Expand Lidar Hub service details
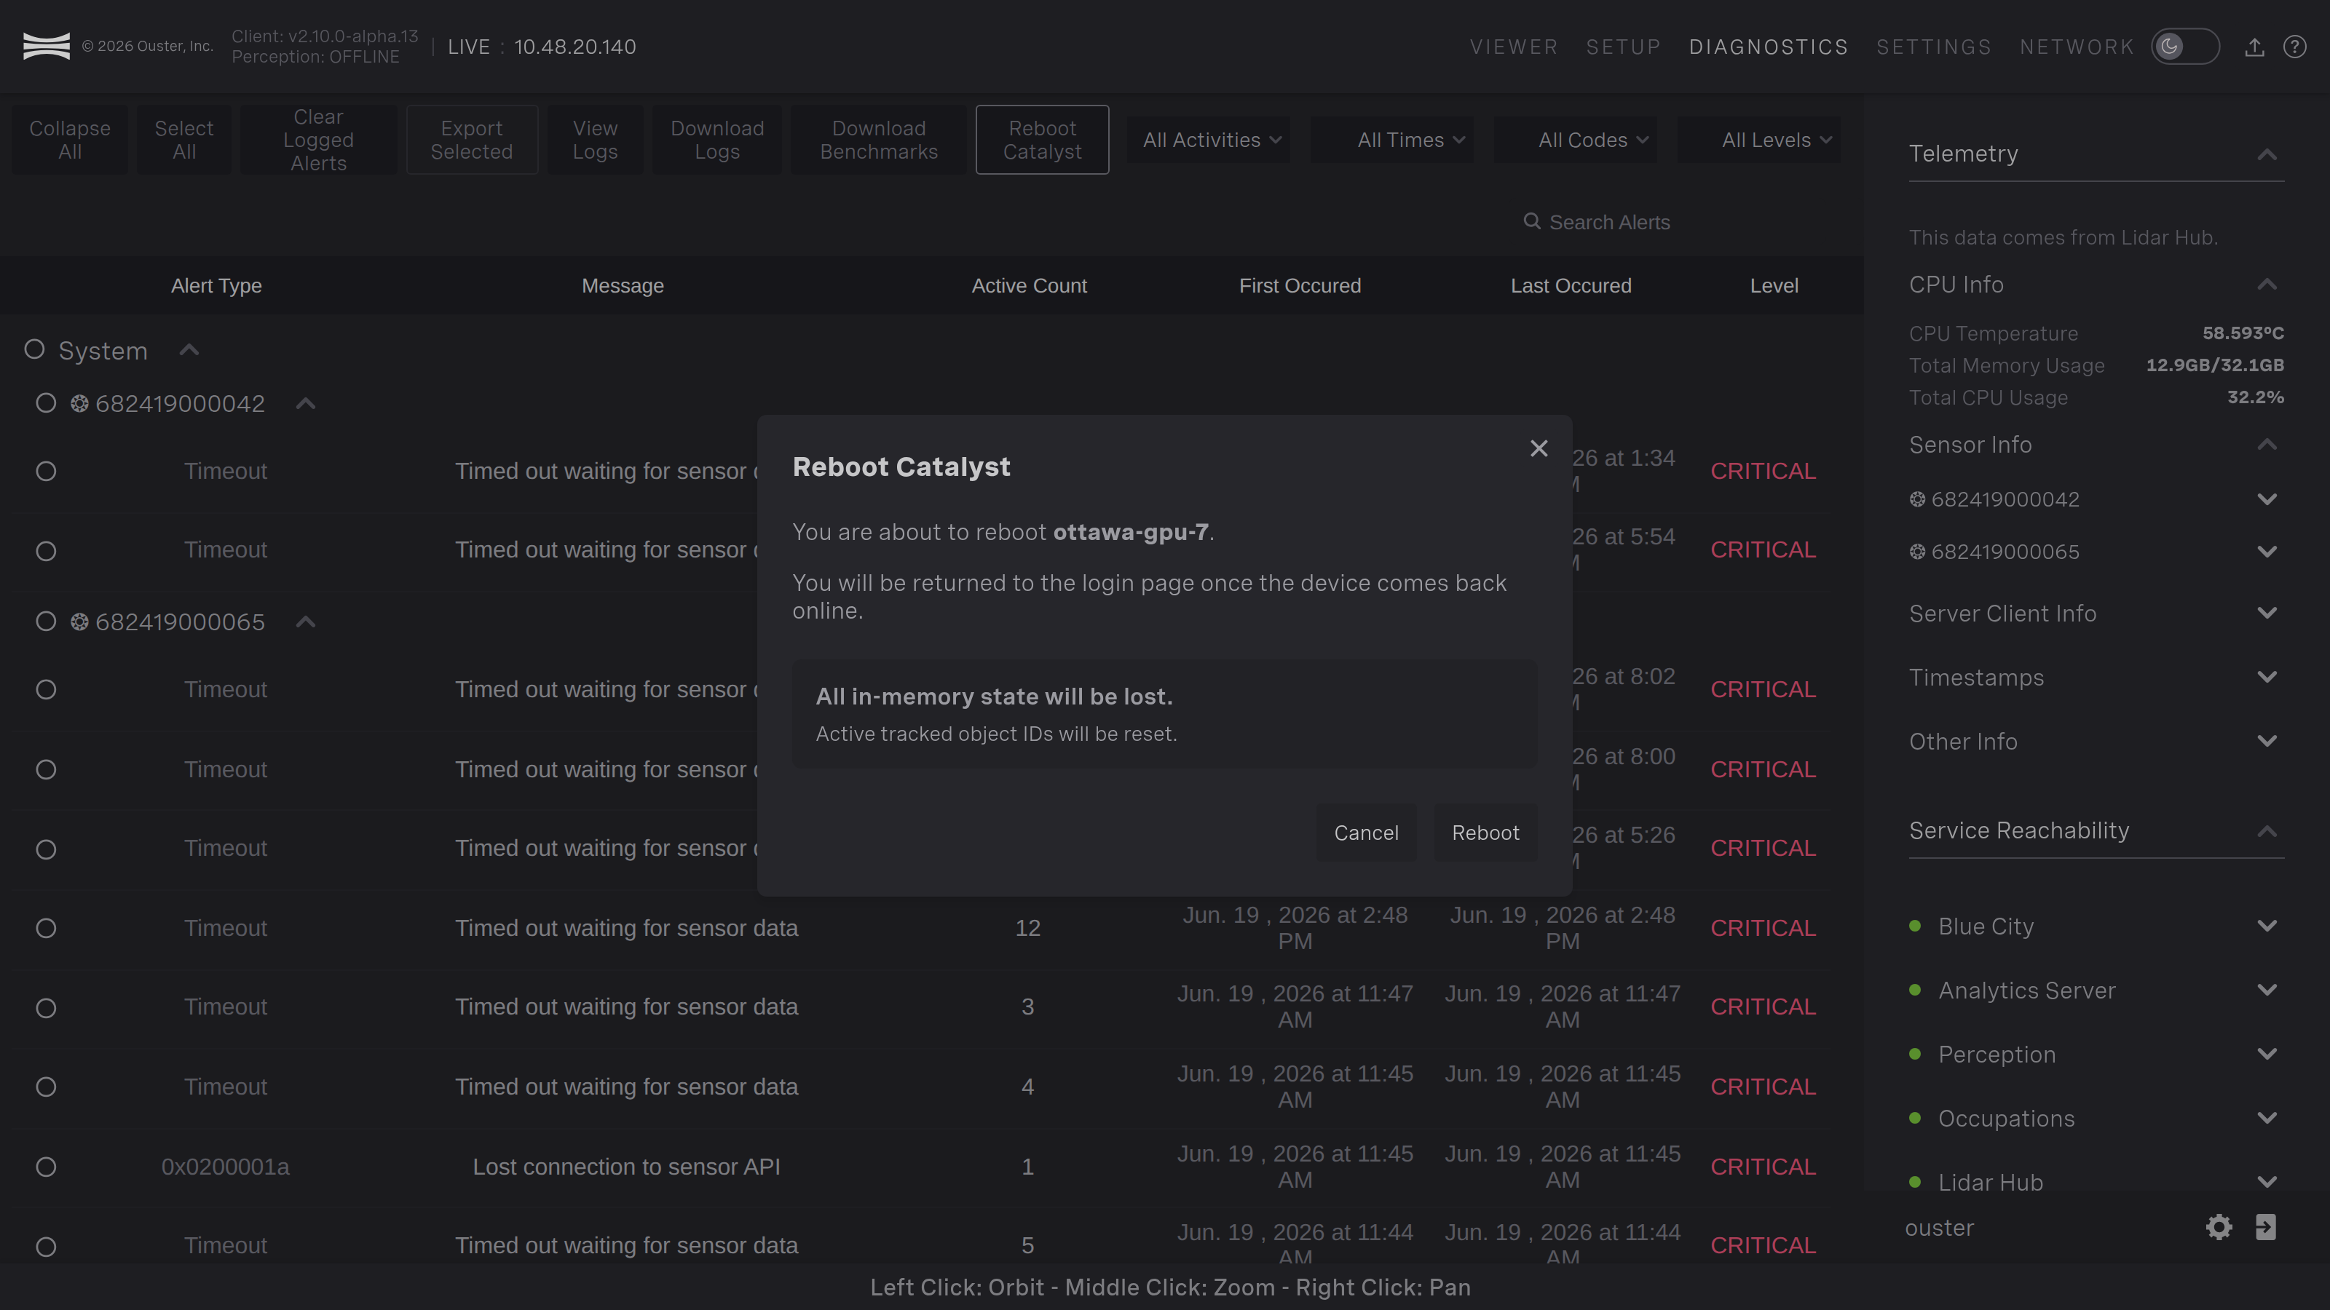The height and width of the screenshot is (1310, 2330). (x=2267, y=1183)
